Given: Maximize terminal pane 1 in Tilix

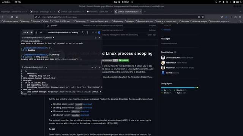Looking at the screenshot, I should tap(96, 38).
